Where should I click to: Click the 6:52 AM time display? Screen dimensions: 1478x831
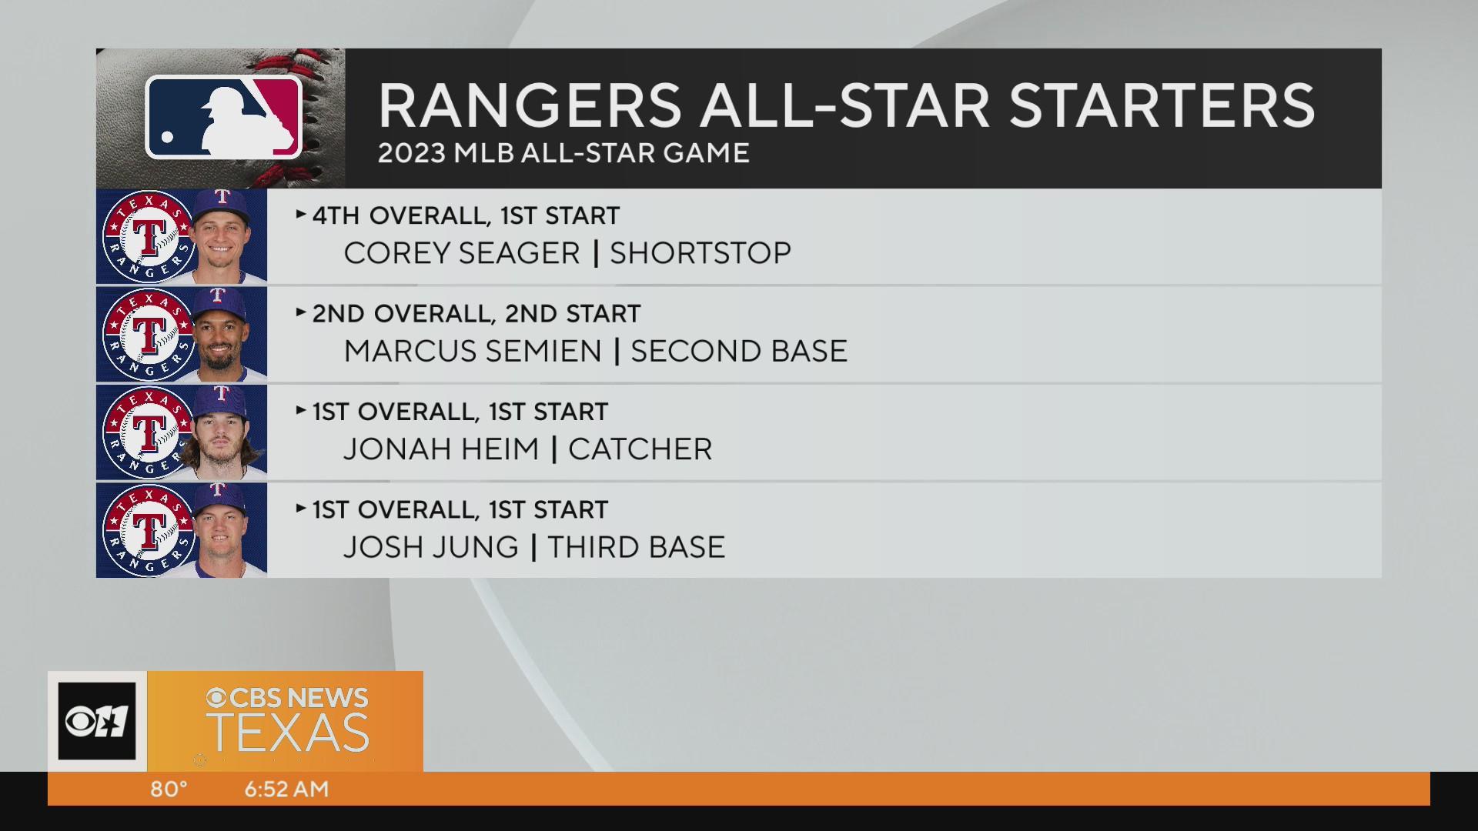tap(287, 789)
